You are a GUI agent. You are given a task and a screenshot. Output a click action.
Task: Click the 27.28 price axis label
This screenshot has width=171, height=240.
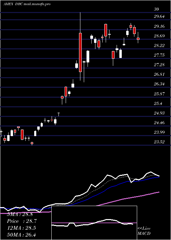(x=159, y=65)
